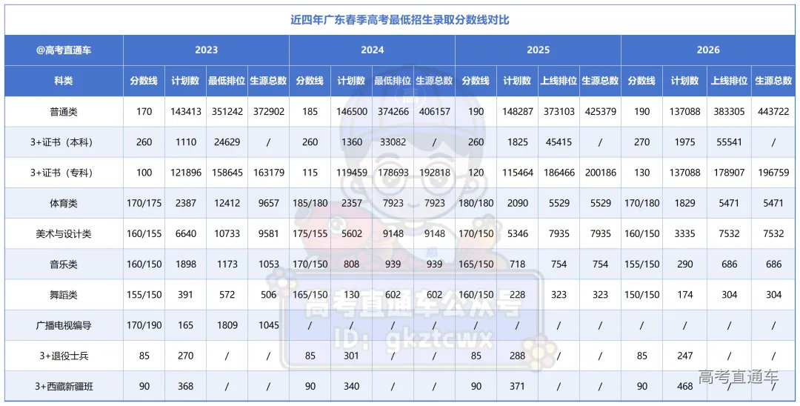Click the 舞蹈类 row label
The width and height of the screenshot is (800, 406).
(x=64, y=294)
